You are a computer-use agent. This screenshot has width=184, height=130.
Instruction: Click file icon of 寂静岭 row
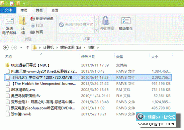coord(8,71)
